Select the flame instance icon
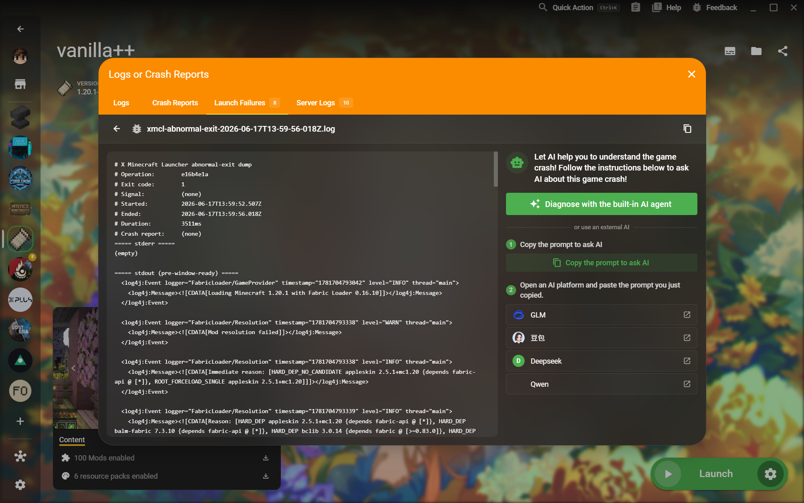 click(20, 269)
